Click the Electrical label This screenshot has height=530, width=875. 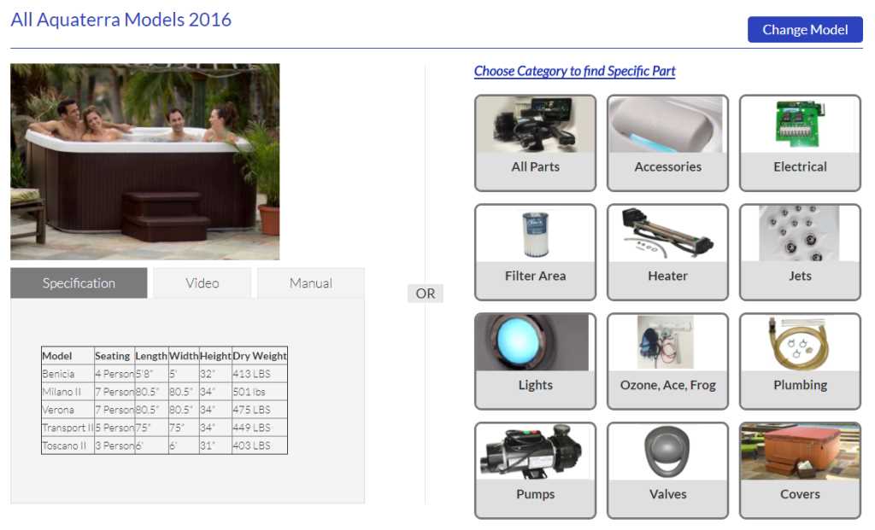click(x=800, y=166)
